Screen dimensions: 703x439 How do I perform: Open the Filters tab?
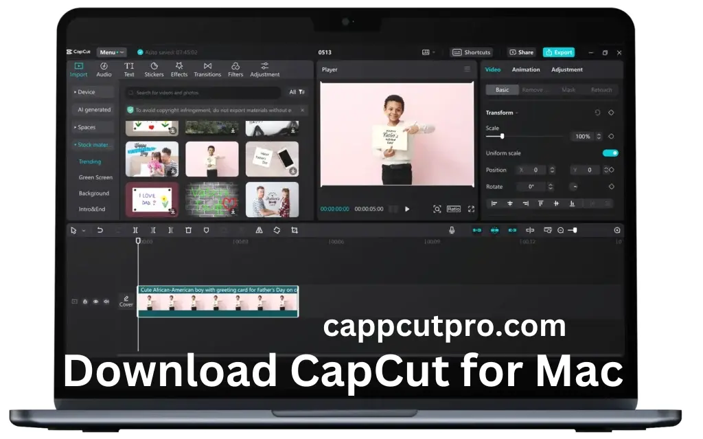pyautogui.click(x=235, y=69)
